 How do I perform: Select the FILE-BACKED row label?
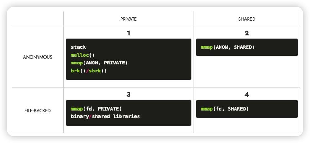tap(38, 110)
